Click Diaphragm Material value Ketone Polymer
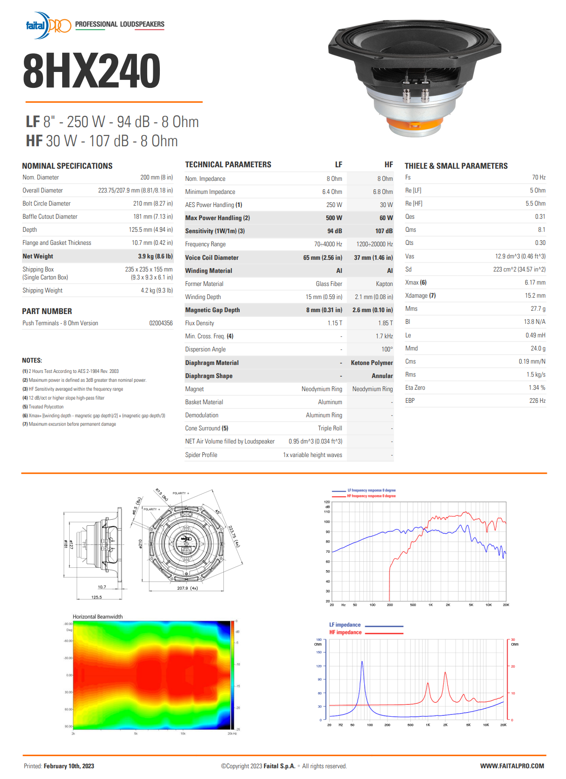Screen dimensions: 566x779 coord(372,363)
